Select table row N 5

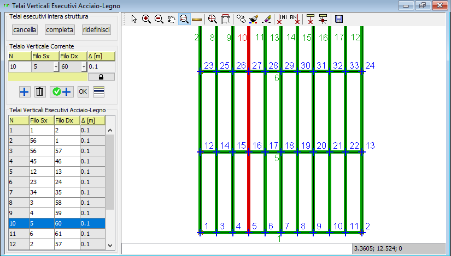pyautogui.click(x=57, y=172)
